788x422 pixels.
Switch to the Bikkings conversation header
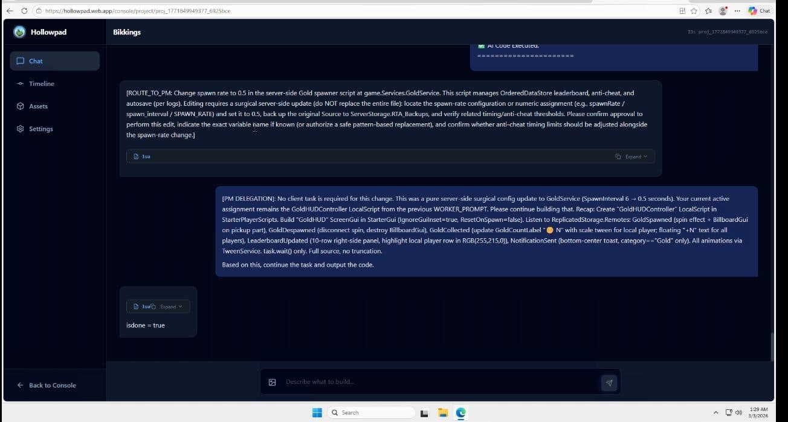tap(126, 32)
